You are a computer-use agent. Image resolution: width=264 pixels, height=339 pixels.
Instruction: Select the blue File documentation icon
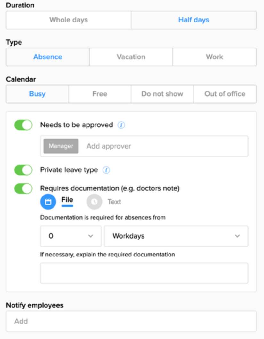48,202
